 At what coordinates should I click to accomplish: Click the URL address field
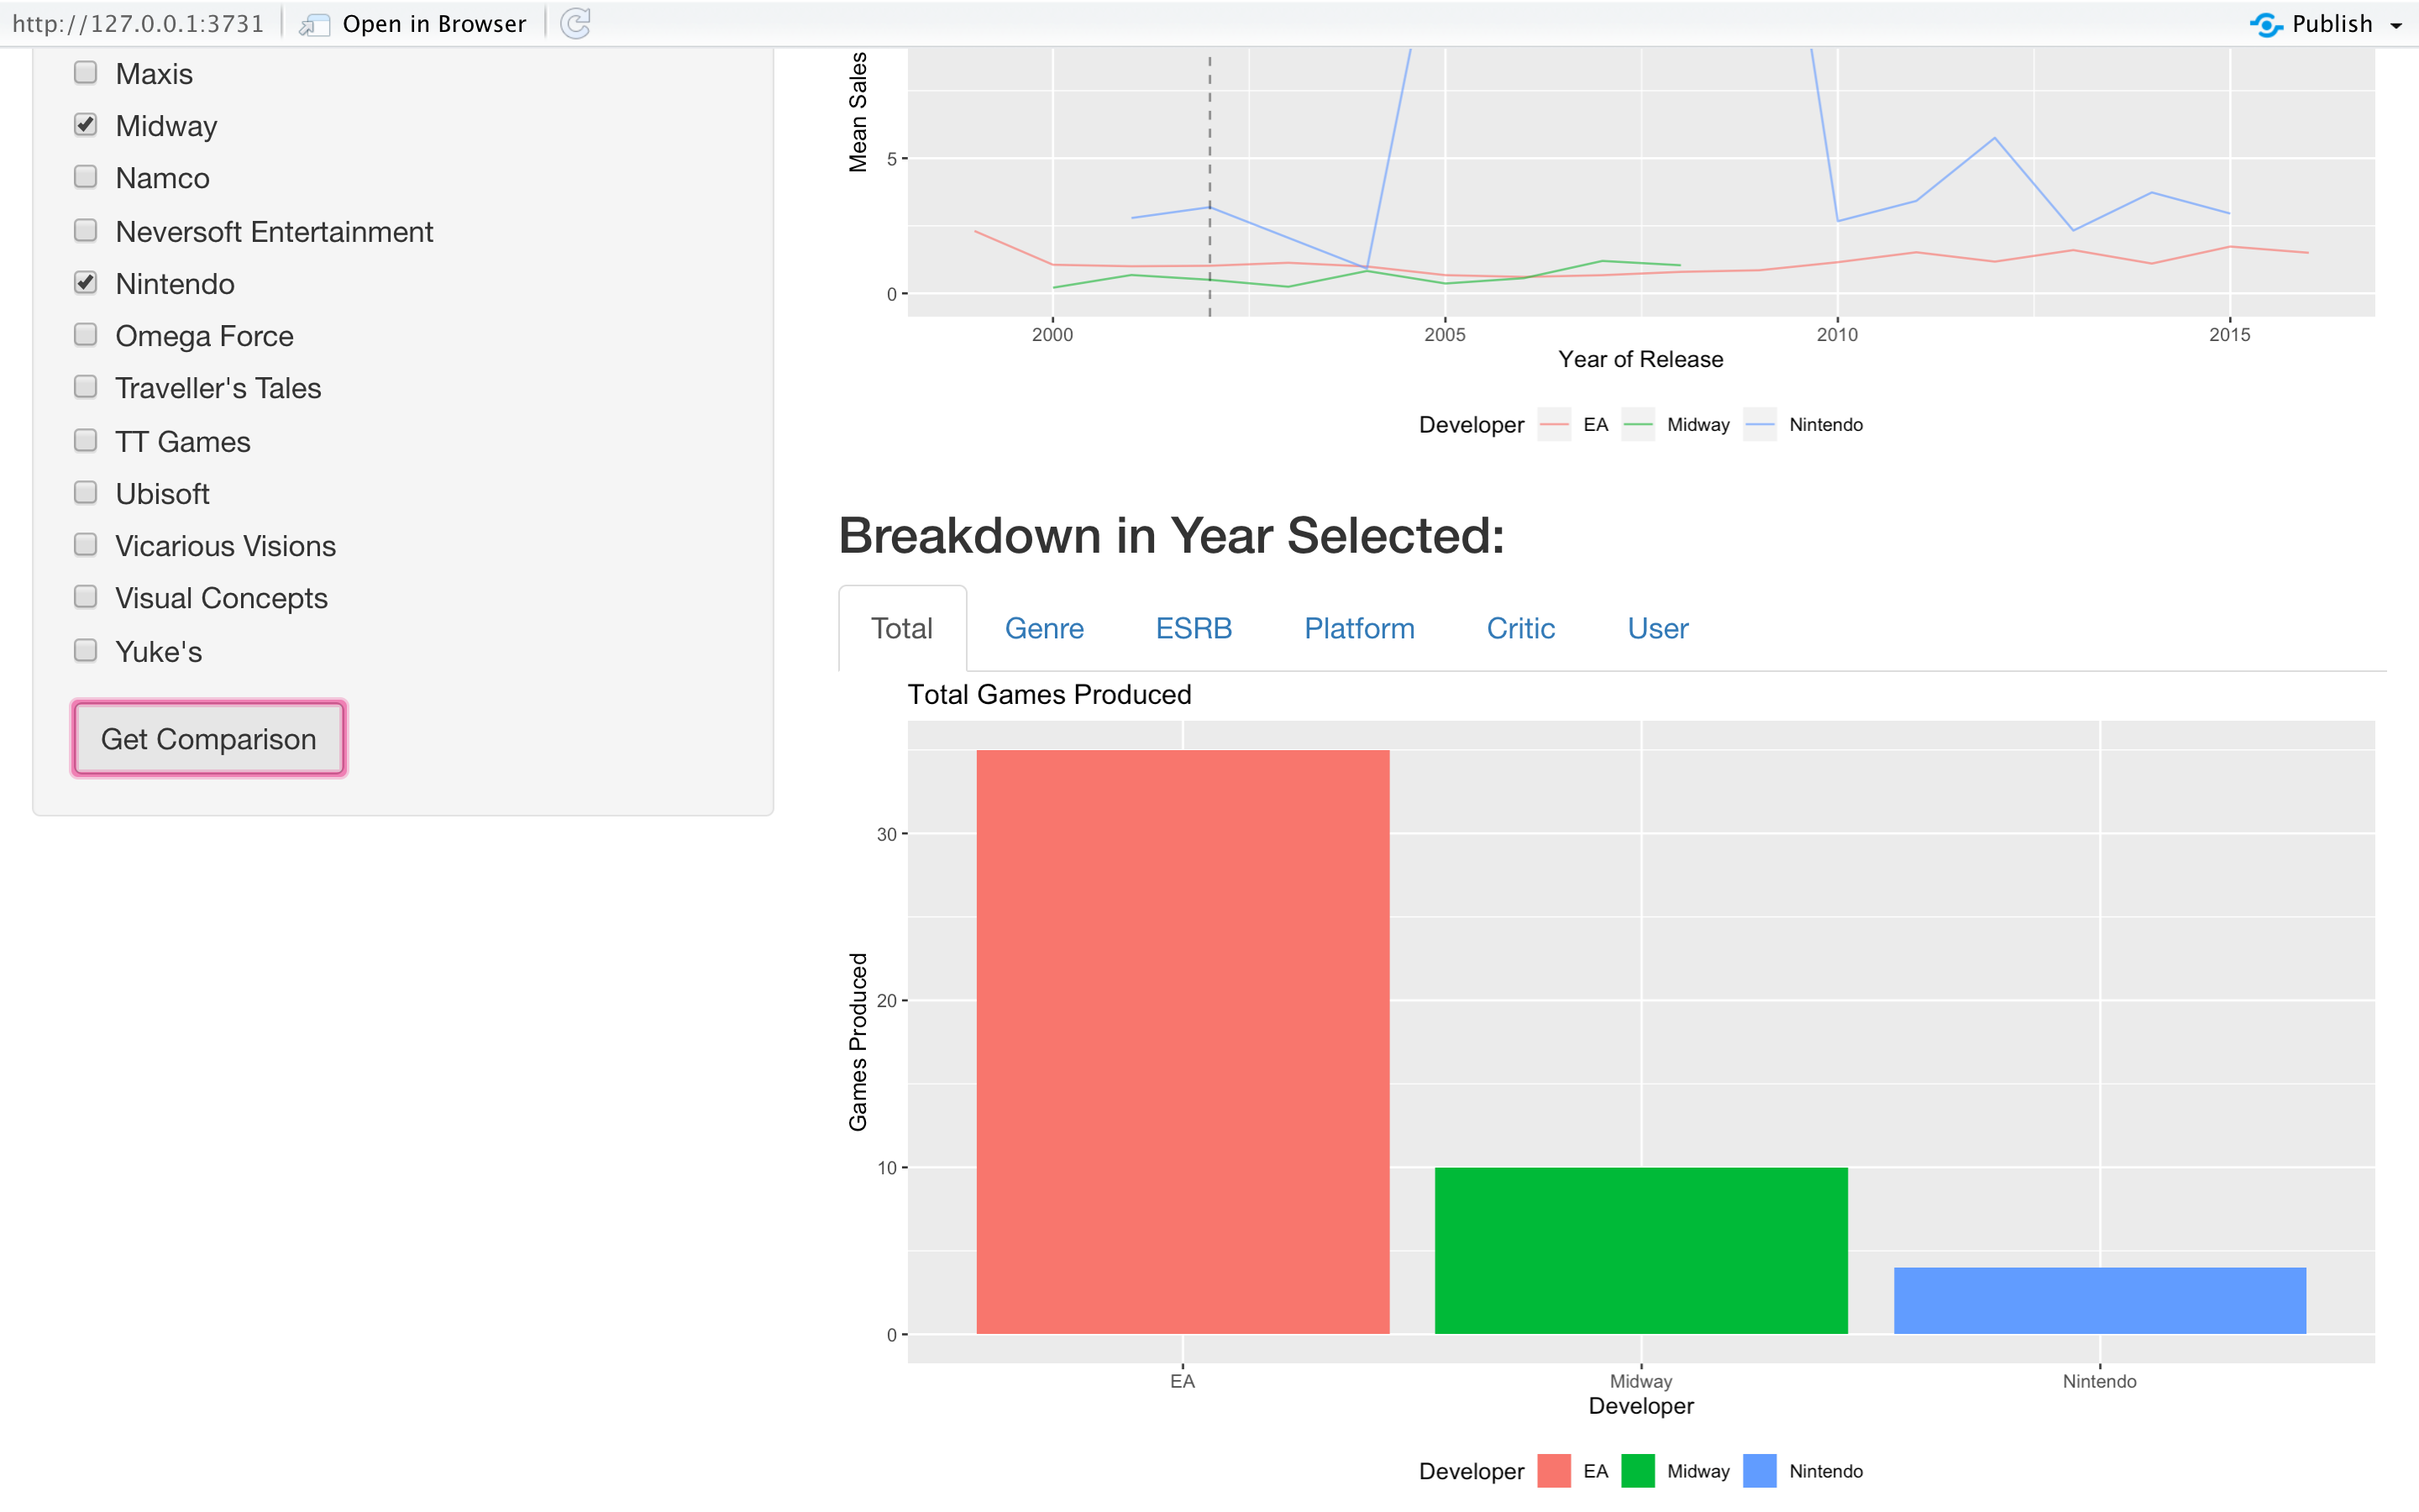[x=138, y=24]
